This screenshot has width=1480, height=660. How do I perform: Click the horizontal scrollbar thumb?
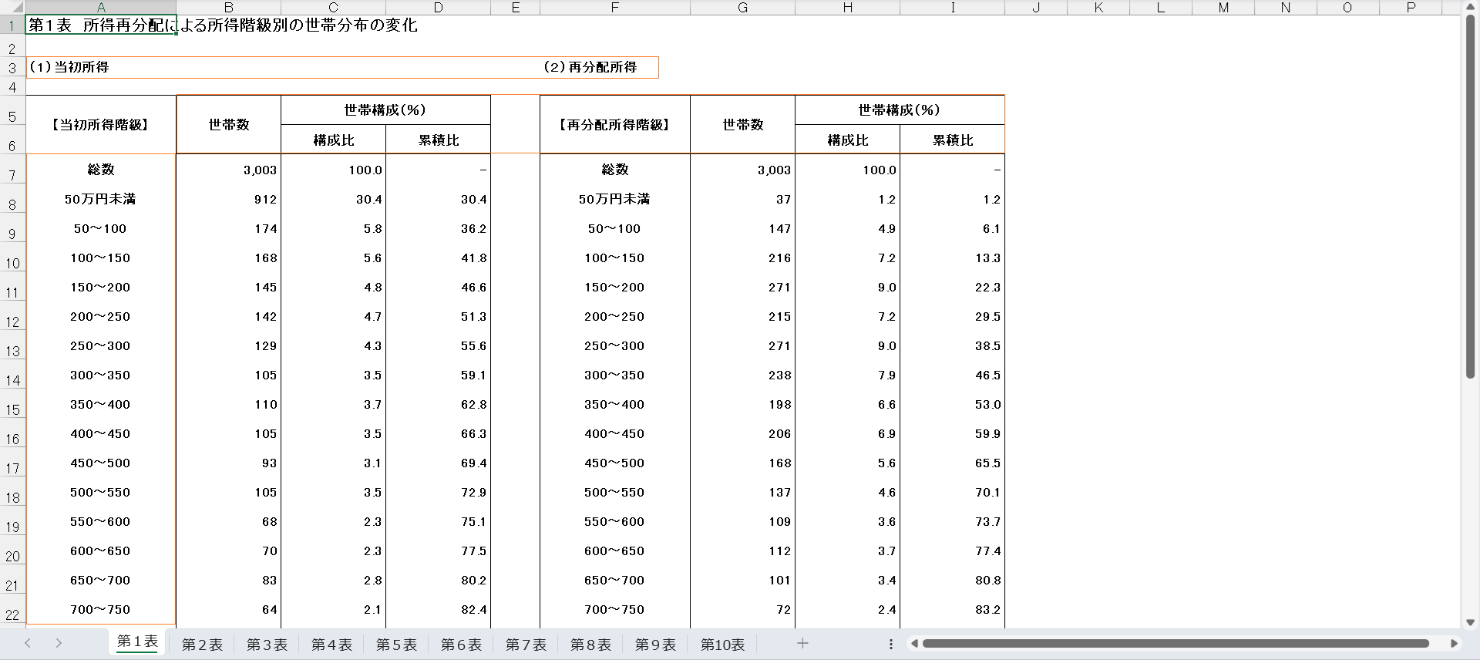1176,643
